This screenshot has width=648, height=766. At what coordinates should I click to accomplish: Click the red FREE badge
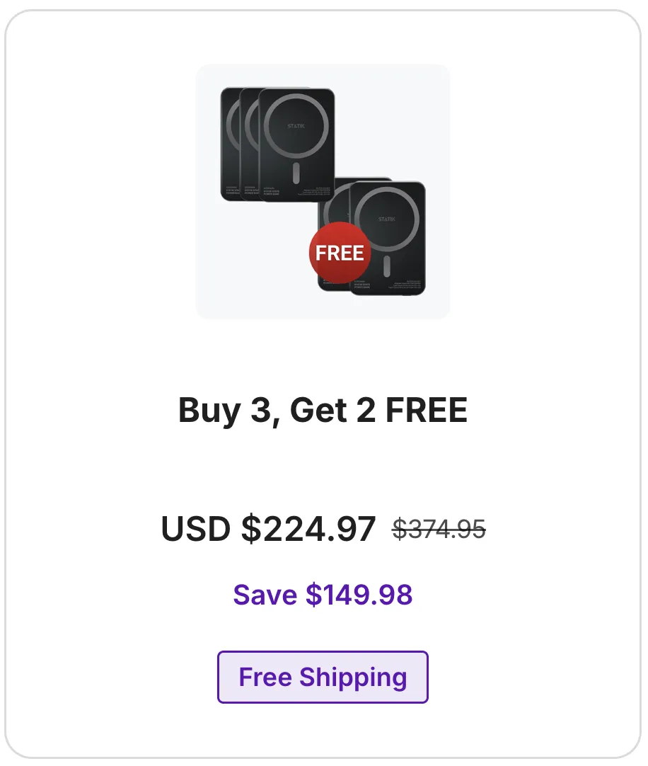(340, 253)
